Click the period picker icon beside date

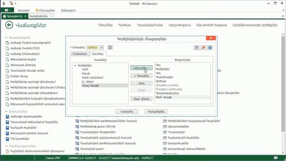click(x=110, y=47)
